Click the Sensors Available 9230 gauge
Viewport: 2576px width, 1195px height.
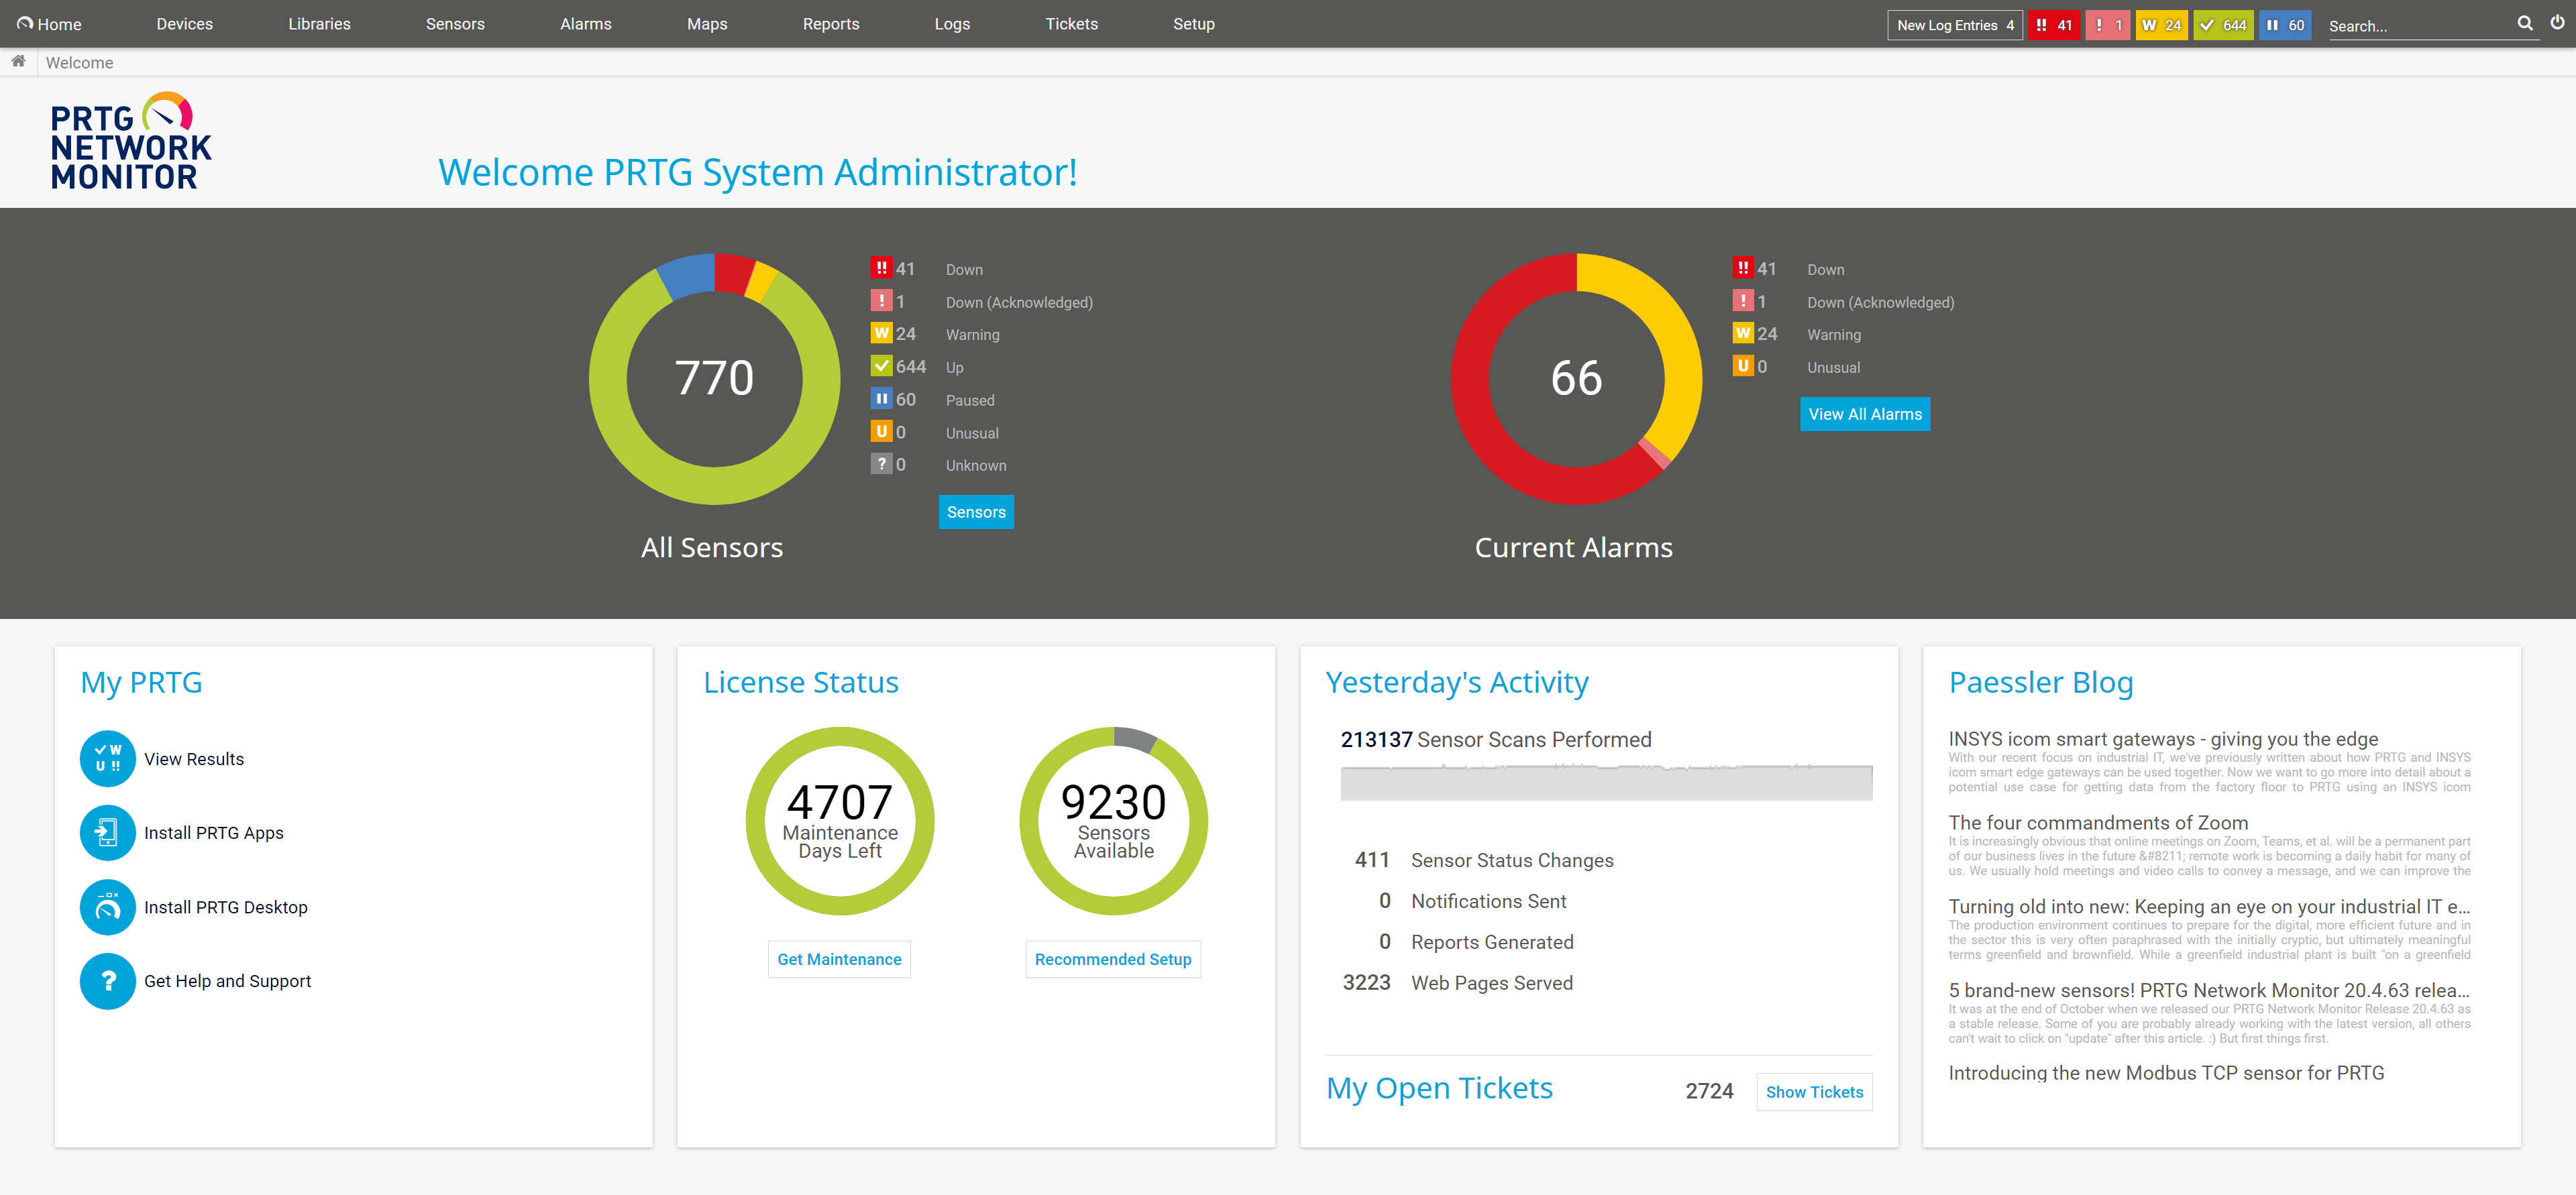1113,821
